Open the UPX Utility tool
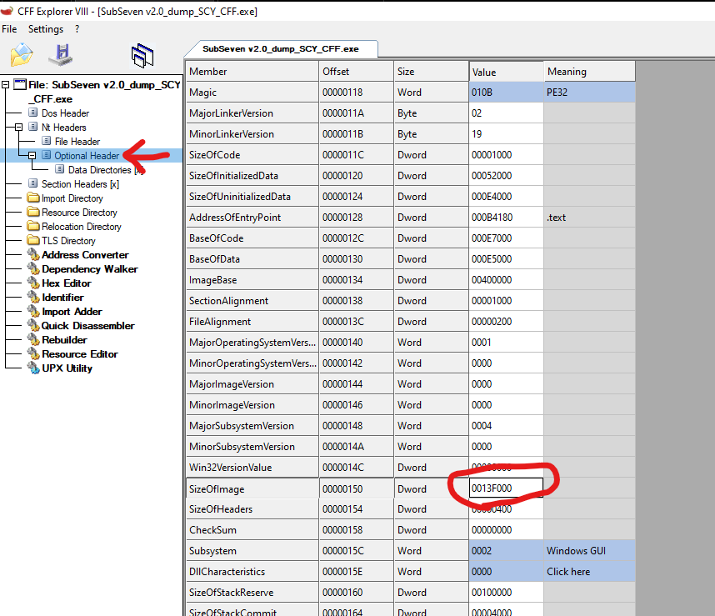Viewport: 715px width, 616px height. tap(67, 368)
